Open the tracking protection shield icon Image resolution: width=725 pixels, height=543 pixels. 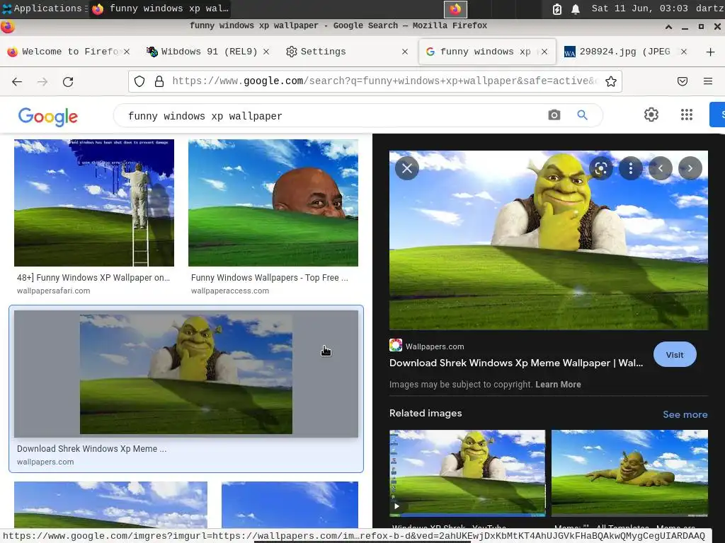139,82
